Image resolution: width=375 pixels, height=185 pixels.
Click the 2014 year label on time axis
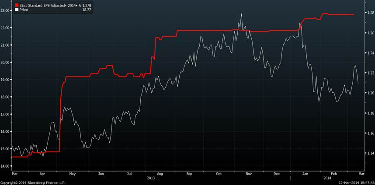(326, 178)
